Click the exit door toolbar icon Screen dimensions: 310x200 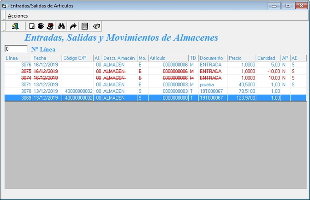(x=15, y=26)
